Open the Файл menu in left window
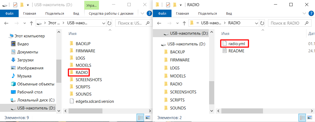This screenshot has height=122, width=315. [9, 13]
